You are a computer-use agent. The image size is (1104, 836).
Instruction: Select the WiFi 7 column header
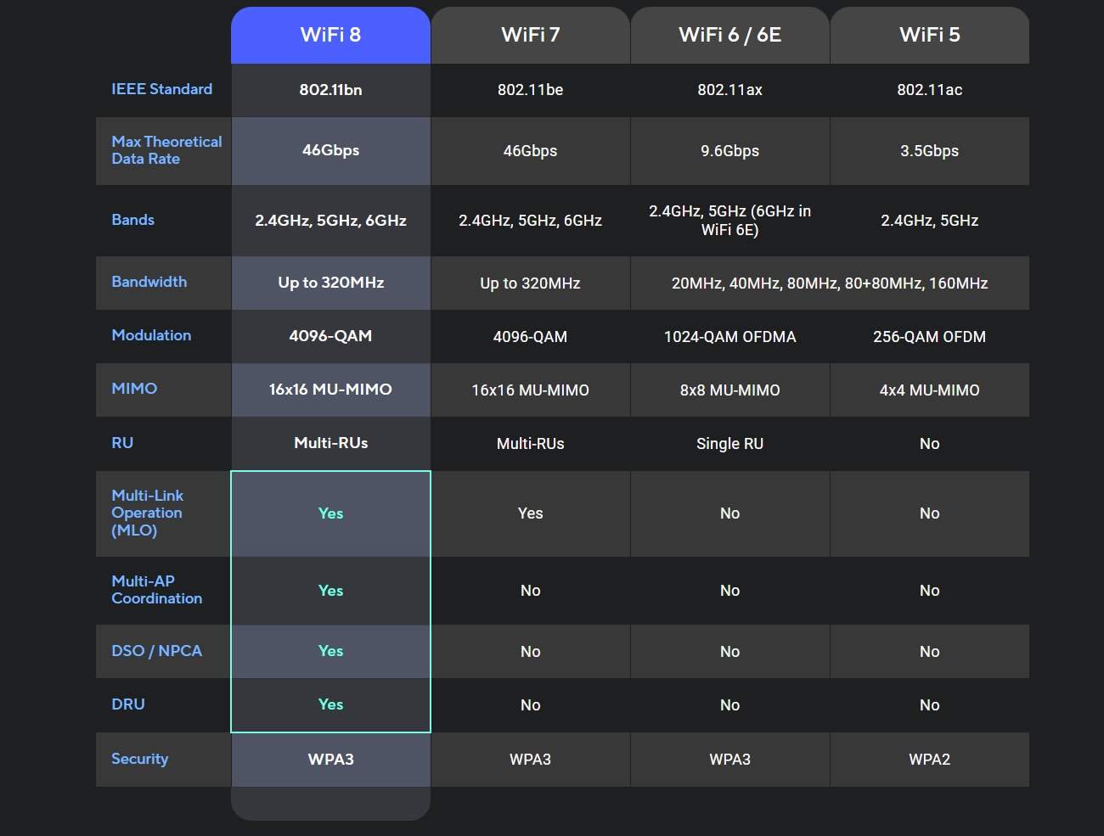tap(530, 35)
